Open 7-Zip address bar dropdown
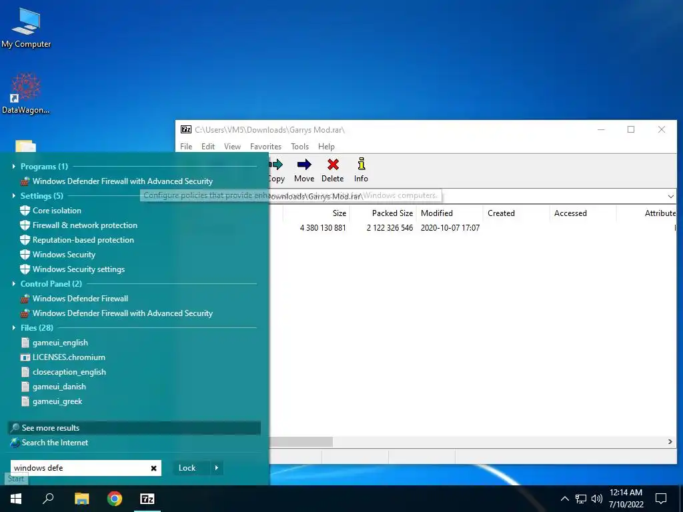The height and width of the screenshot is (512, 683). tap(671, 197)
